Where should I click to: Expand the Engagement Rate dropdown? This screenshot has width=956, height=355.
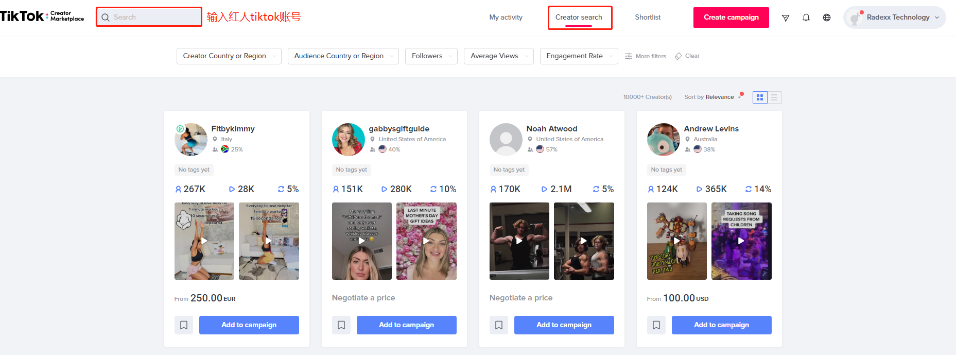coord(579,56)
